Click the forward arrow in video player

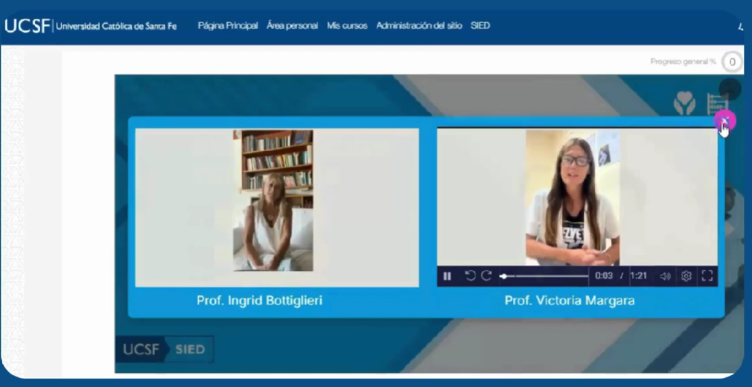(486, 276)
